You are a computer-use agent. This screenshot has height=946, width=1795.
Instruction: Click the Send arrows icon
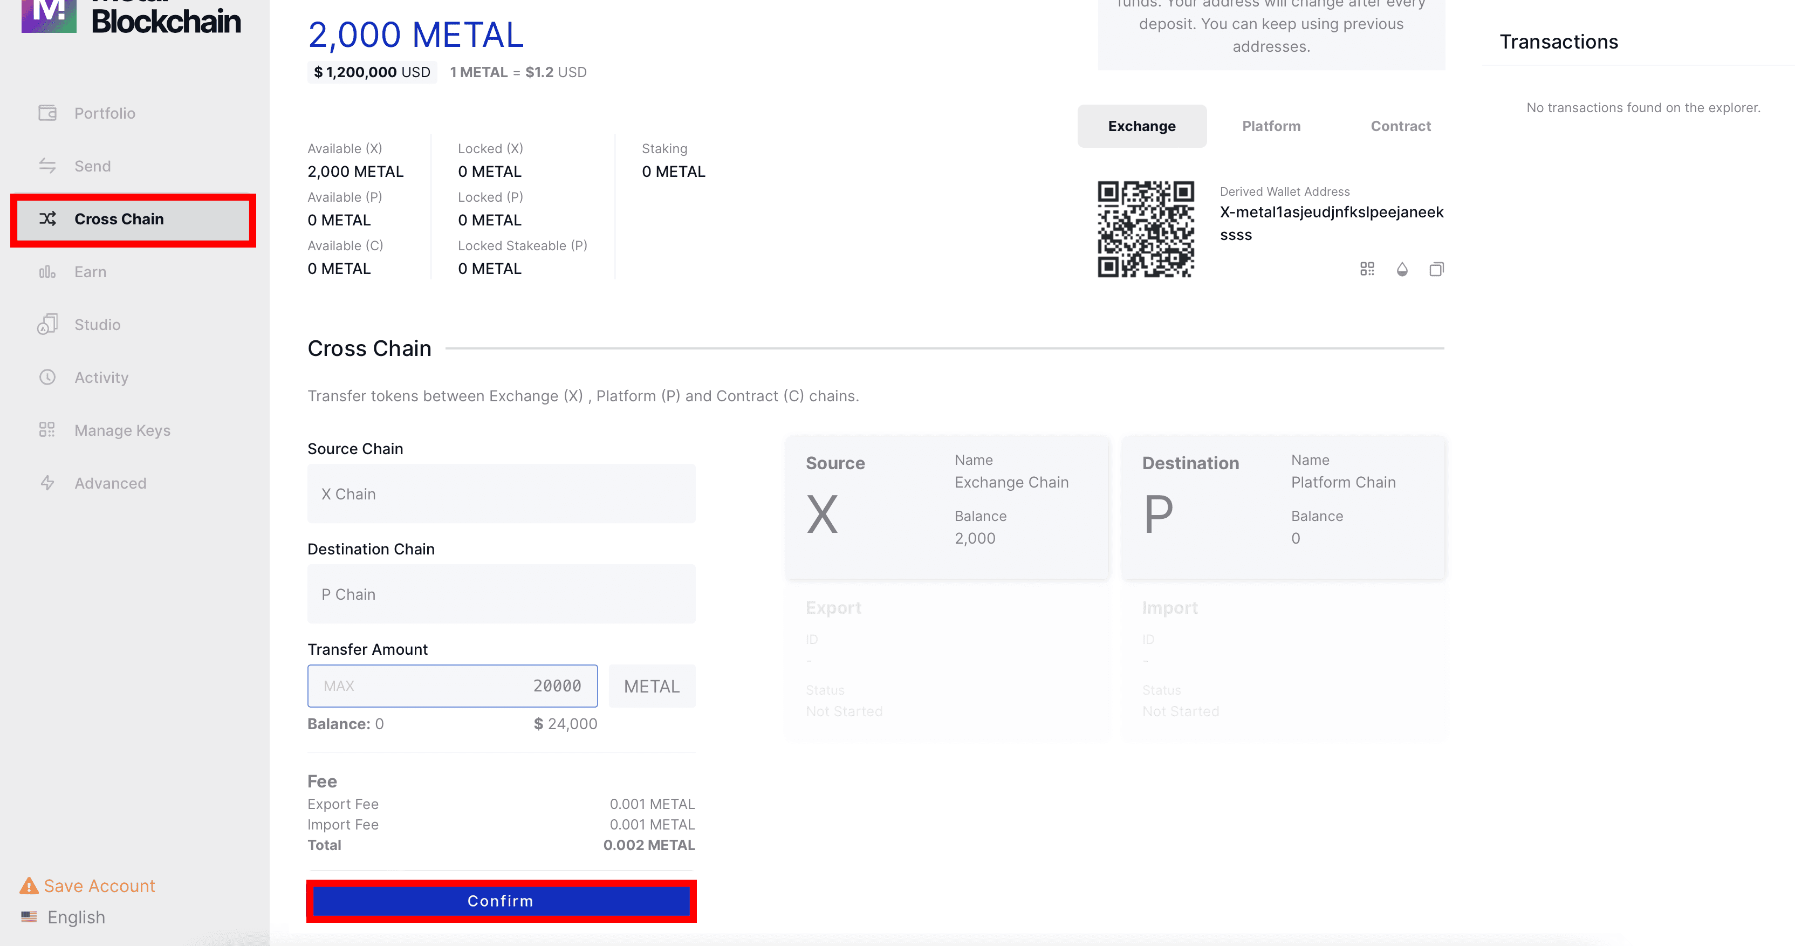click(x=47, y=166)
